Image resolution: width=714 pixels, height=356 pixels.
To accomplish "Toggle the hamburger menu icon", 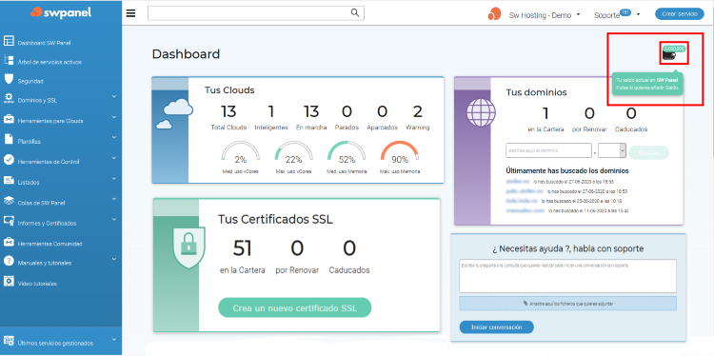I will 131,13.
